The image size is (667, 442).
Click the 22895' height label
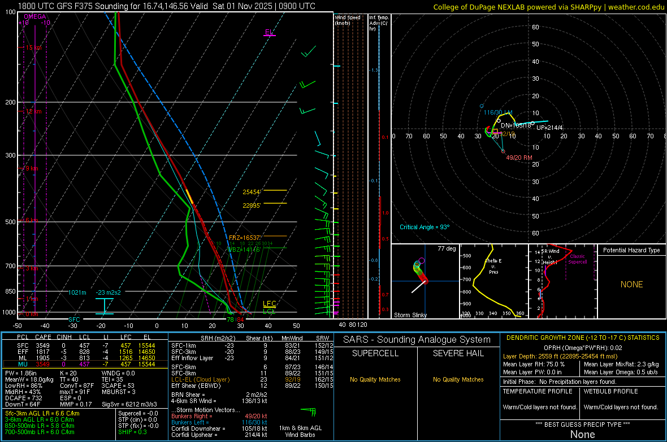(252, 205)
